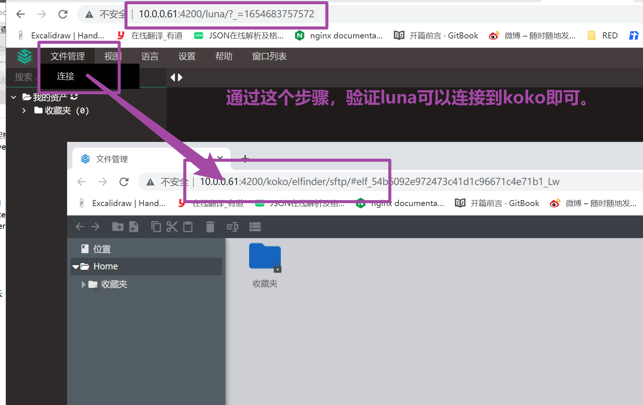643x405 pixels.
Task: Click the cut scissors icon in elFinder
Action: (172, 226)
